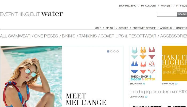Select the second carousel slide dot
The width and height of the screenshot is (187, 107).
(111, 51)
